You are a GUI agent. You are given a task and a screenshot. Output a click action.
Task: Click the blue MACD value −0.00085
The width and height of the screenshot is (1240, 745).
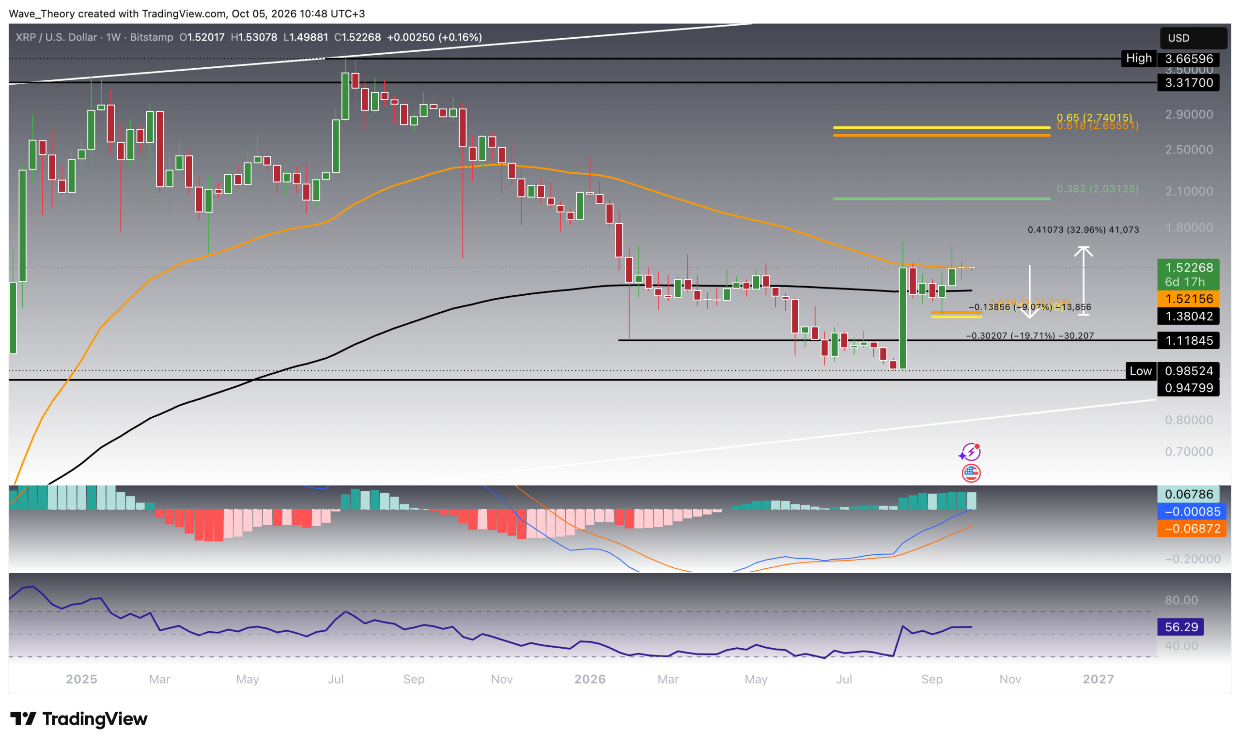tap(1191, 512)
